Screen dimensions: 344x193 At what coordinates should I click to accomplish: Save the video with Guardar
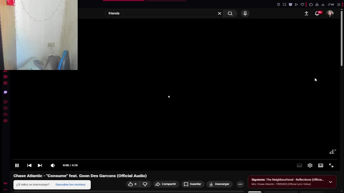[192, 184]
